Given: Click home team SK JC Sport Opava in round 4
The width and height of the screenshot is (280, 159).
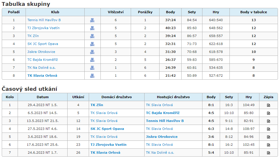Looking at the screenshot, I should [x=107, y=129].
